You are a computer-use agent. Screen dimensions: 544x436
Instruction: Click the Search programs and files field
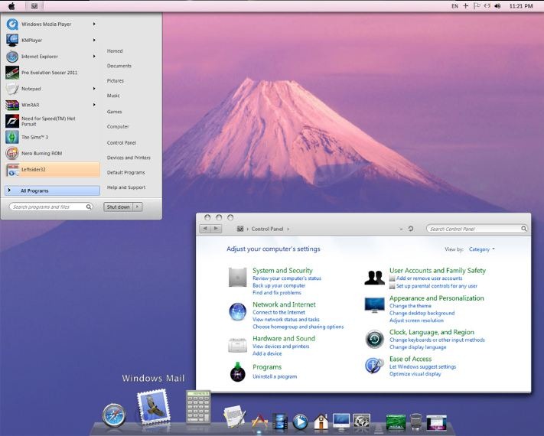[51, 207]
